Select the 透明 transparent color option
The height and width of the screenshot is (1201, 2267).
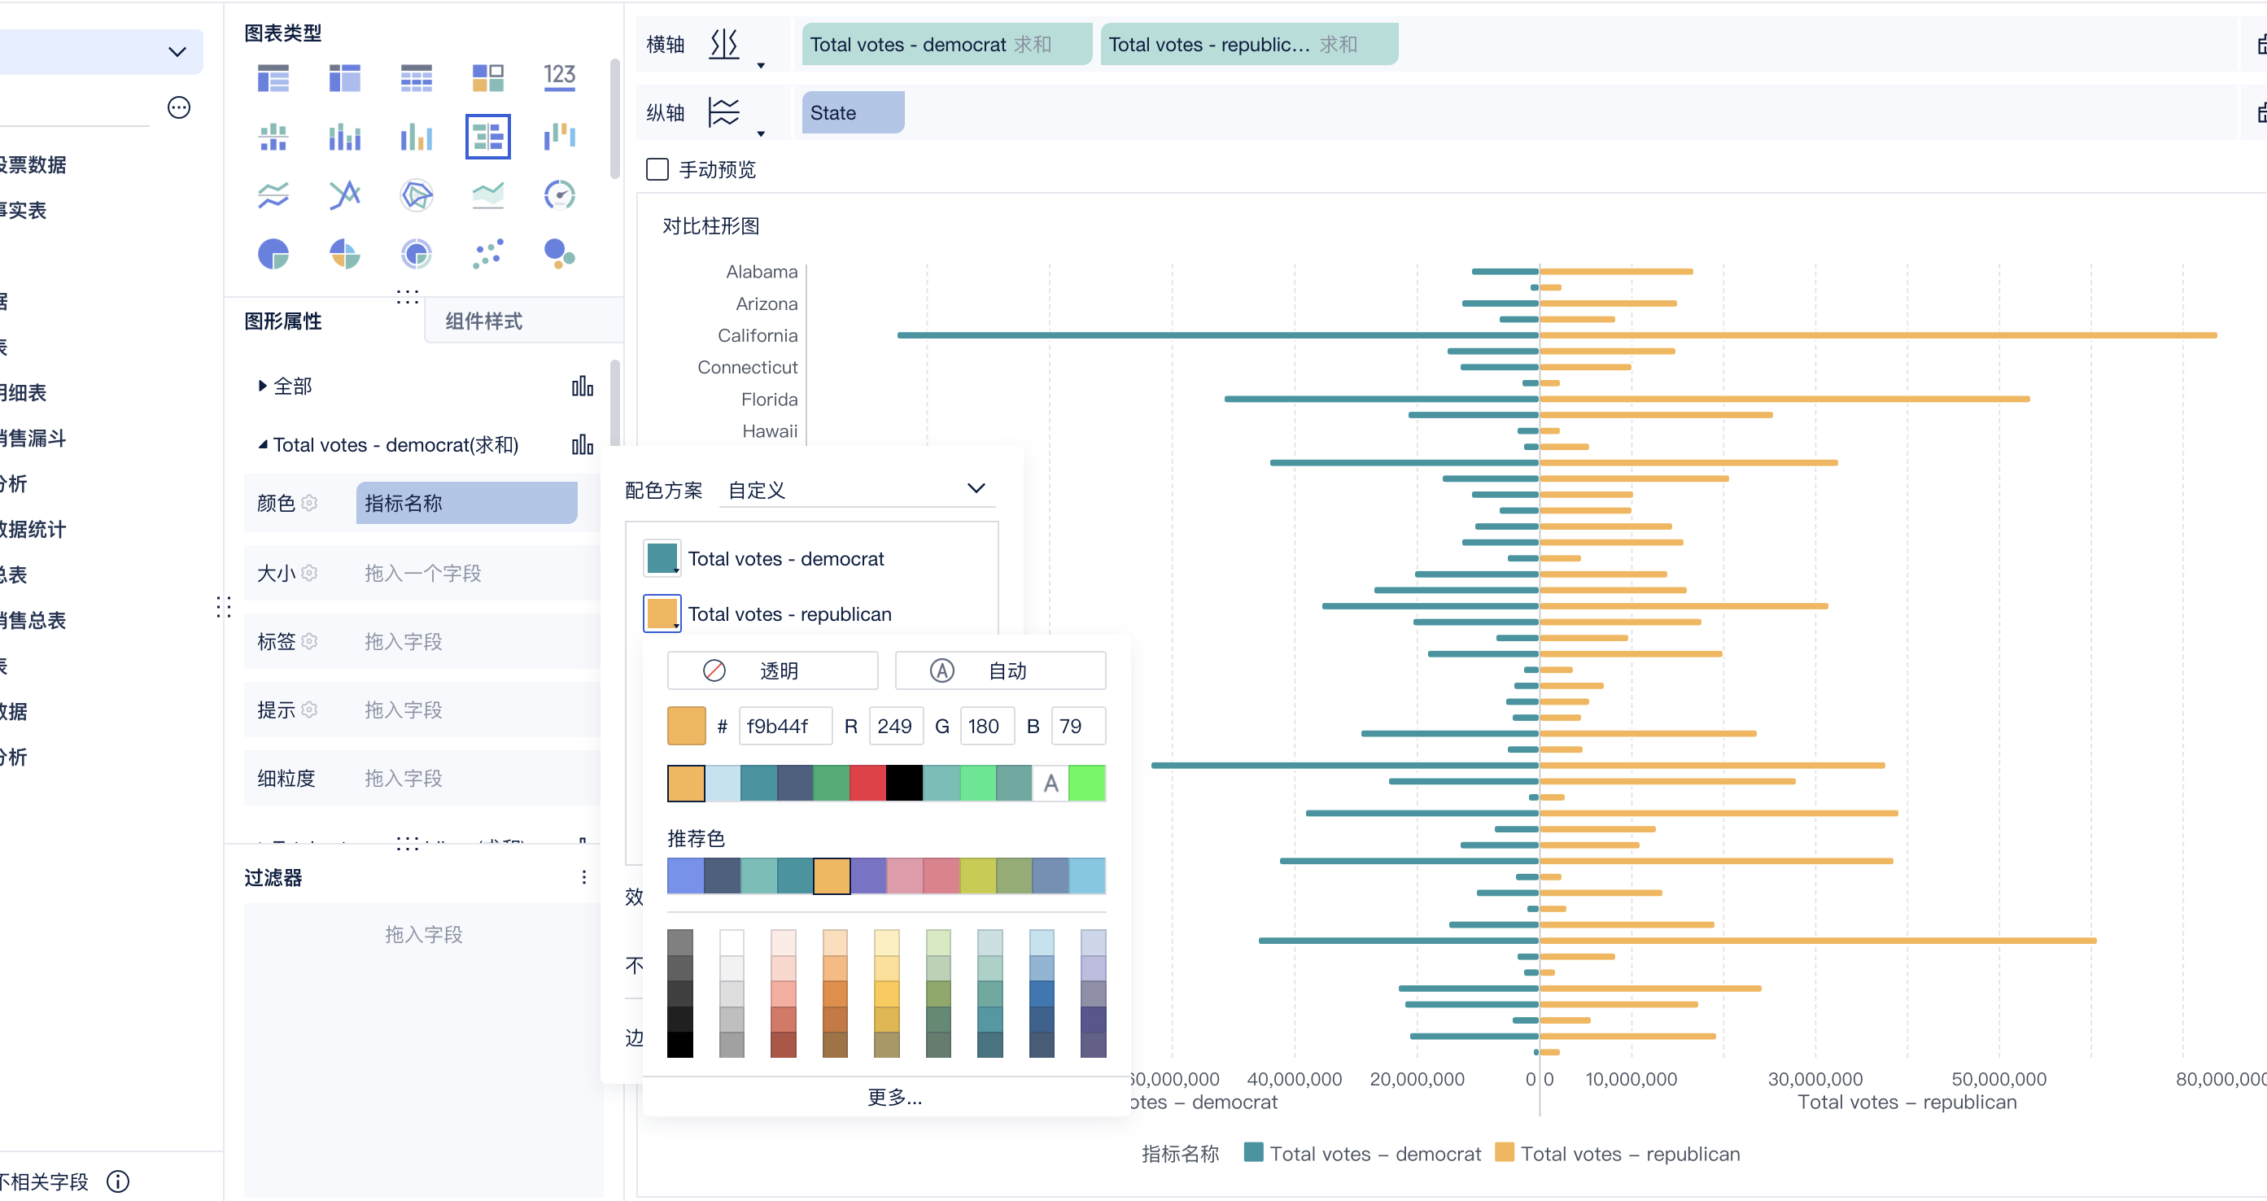771,670
